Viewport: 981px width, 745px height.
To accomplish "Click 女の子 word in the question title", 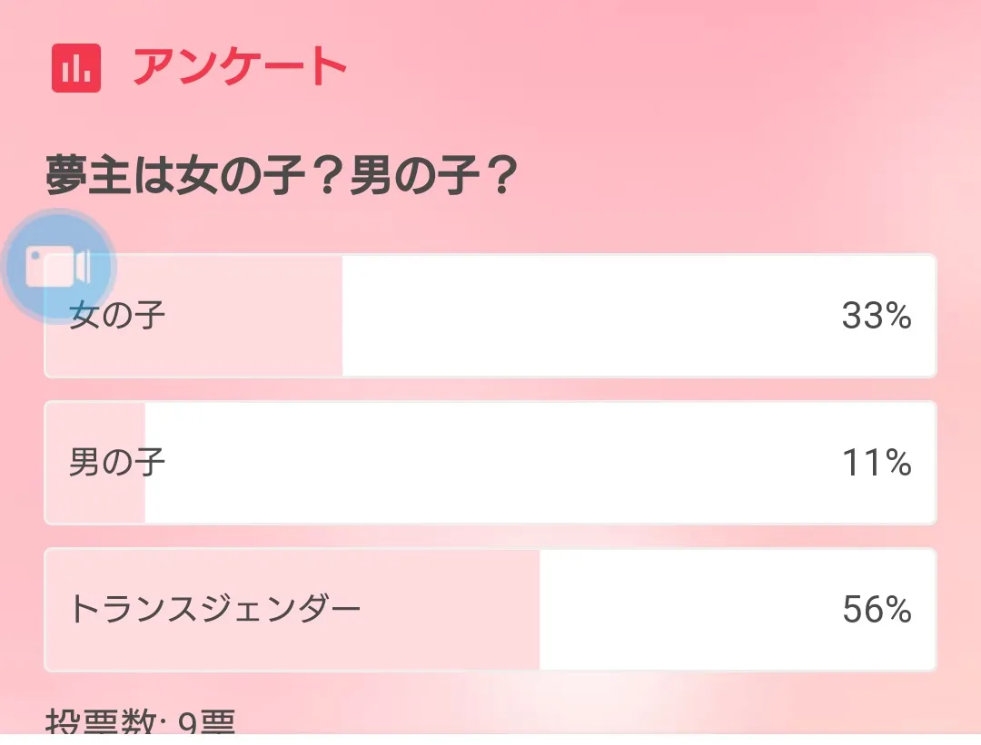I will (238, 177).
